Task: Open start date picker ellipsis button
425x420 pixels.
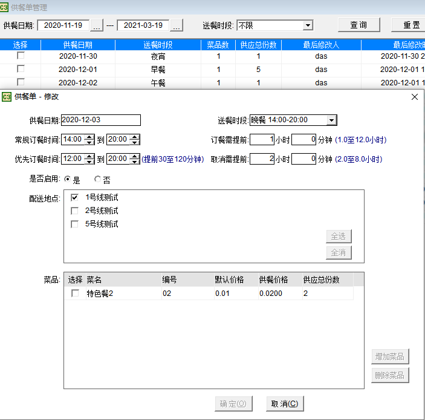Action: click(x=97, y=25)
